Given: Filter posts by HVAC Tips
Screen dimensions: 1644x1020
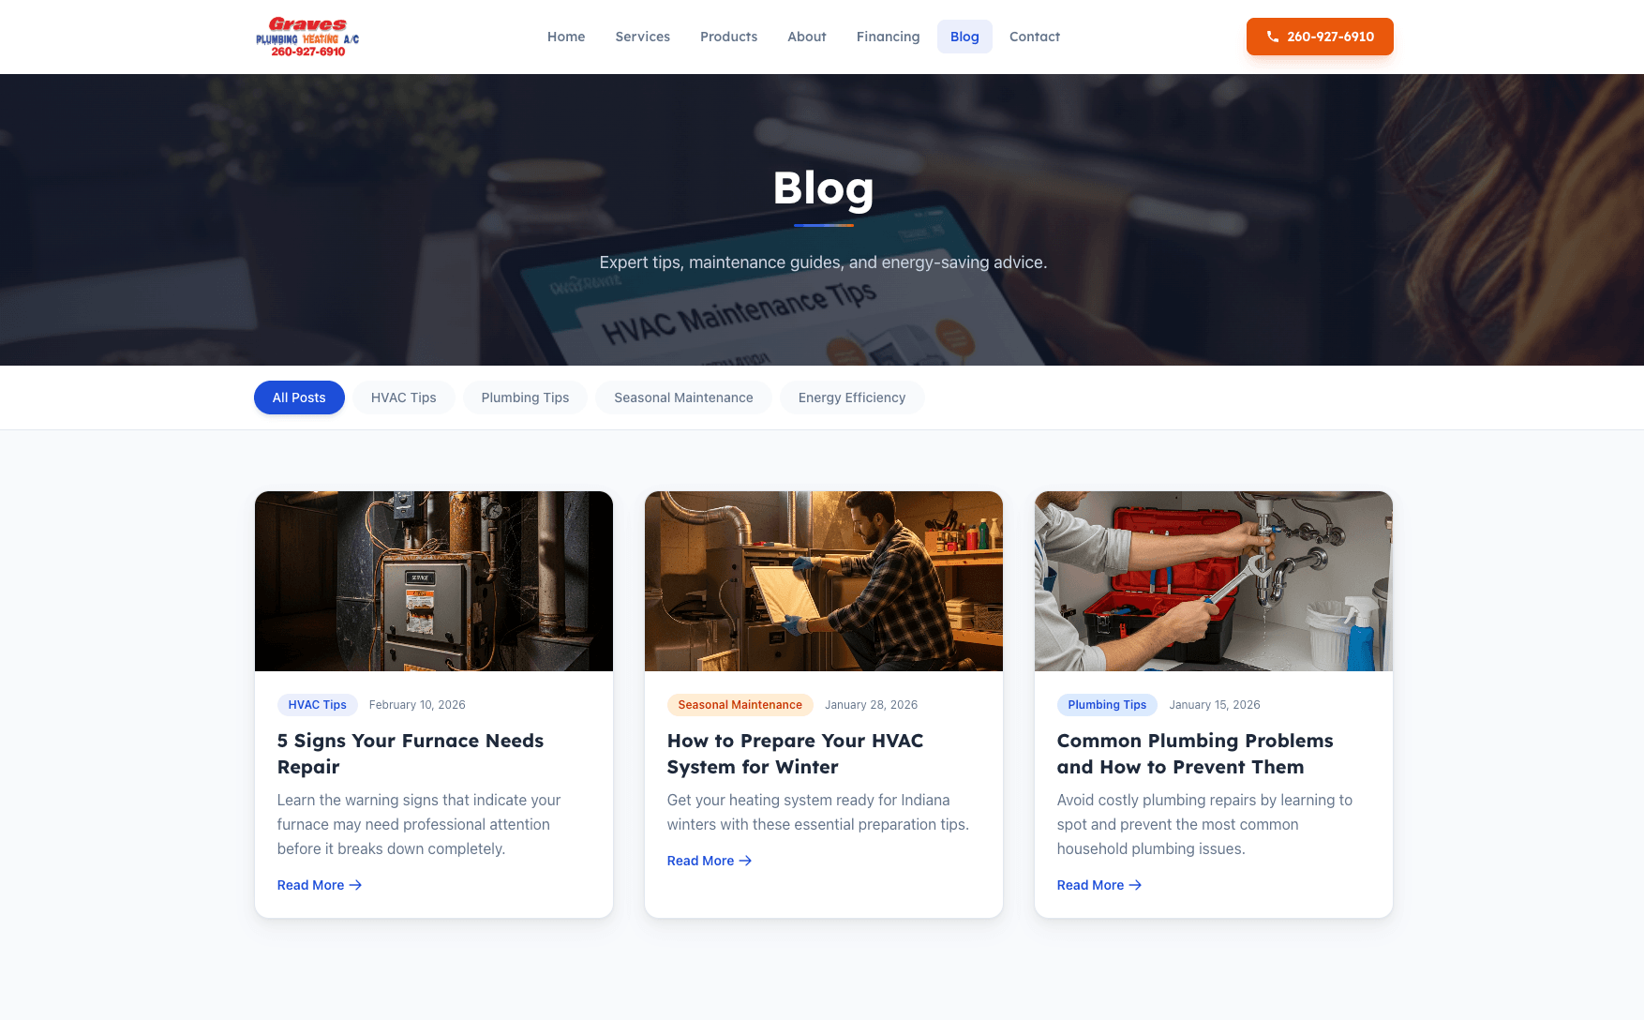Looking at the screenshot, I should coord(403,397).
